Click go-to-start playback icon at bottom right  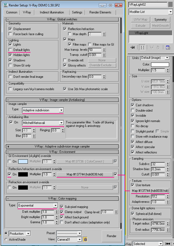pos(168,244)
